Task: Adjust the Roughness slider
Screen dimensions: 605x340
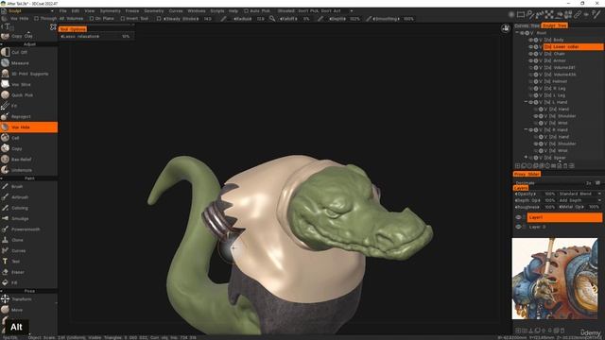Action: (x=535, y=207)
